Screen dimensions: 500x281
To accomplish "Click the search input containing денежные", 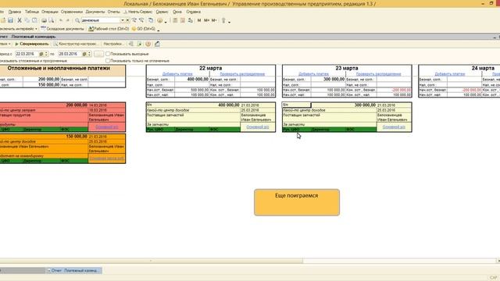I will coord(100,20).
